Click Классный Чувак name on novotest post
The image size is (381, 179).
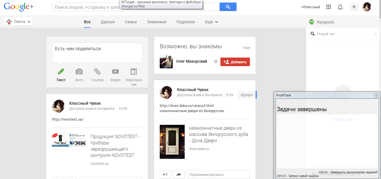85,103
